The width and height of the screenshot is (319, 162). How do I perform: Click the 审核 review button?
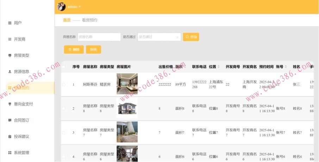point(93,49)
